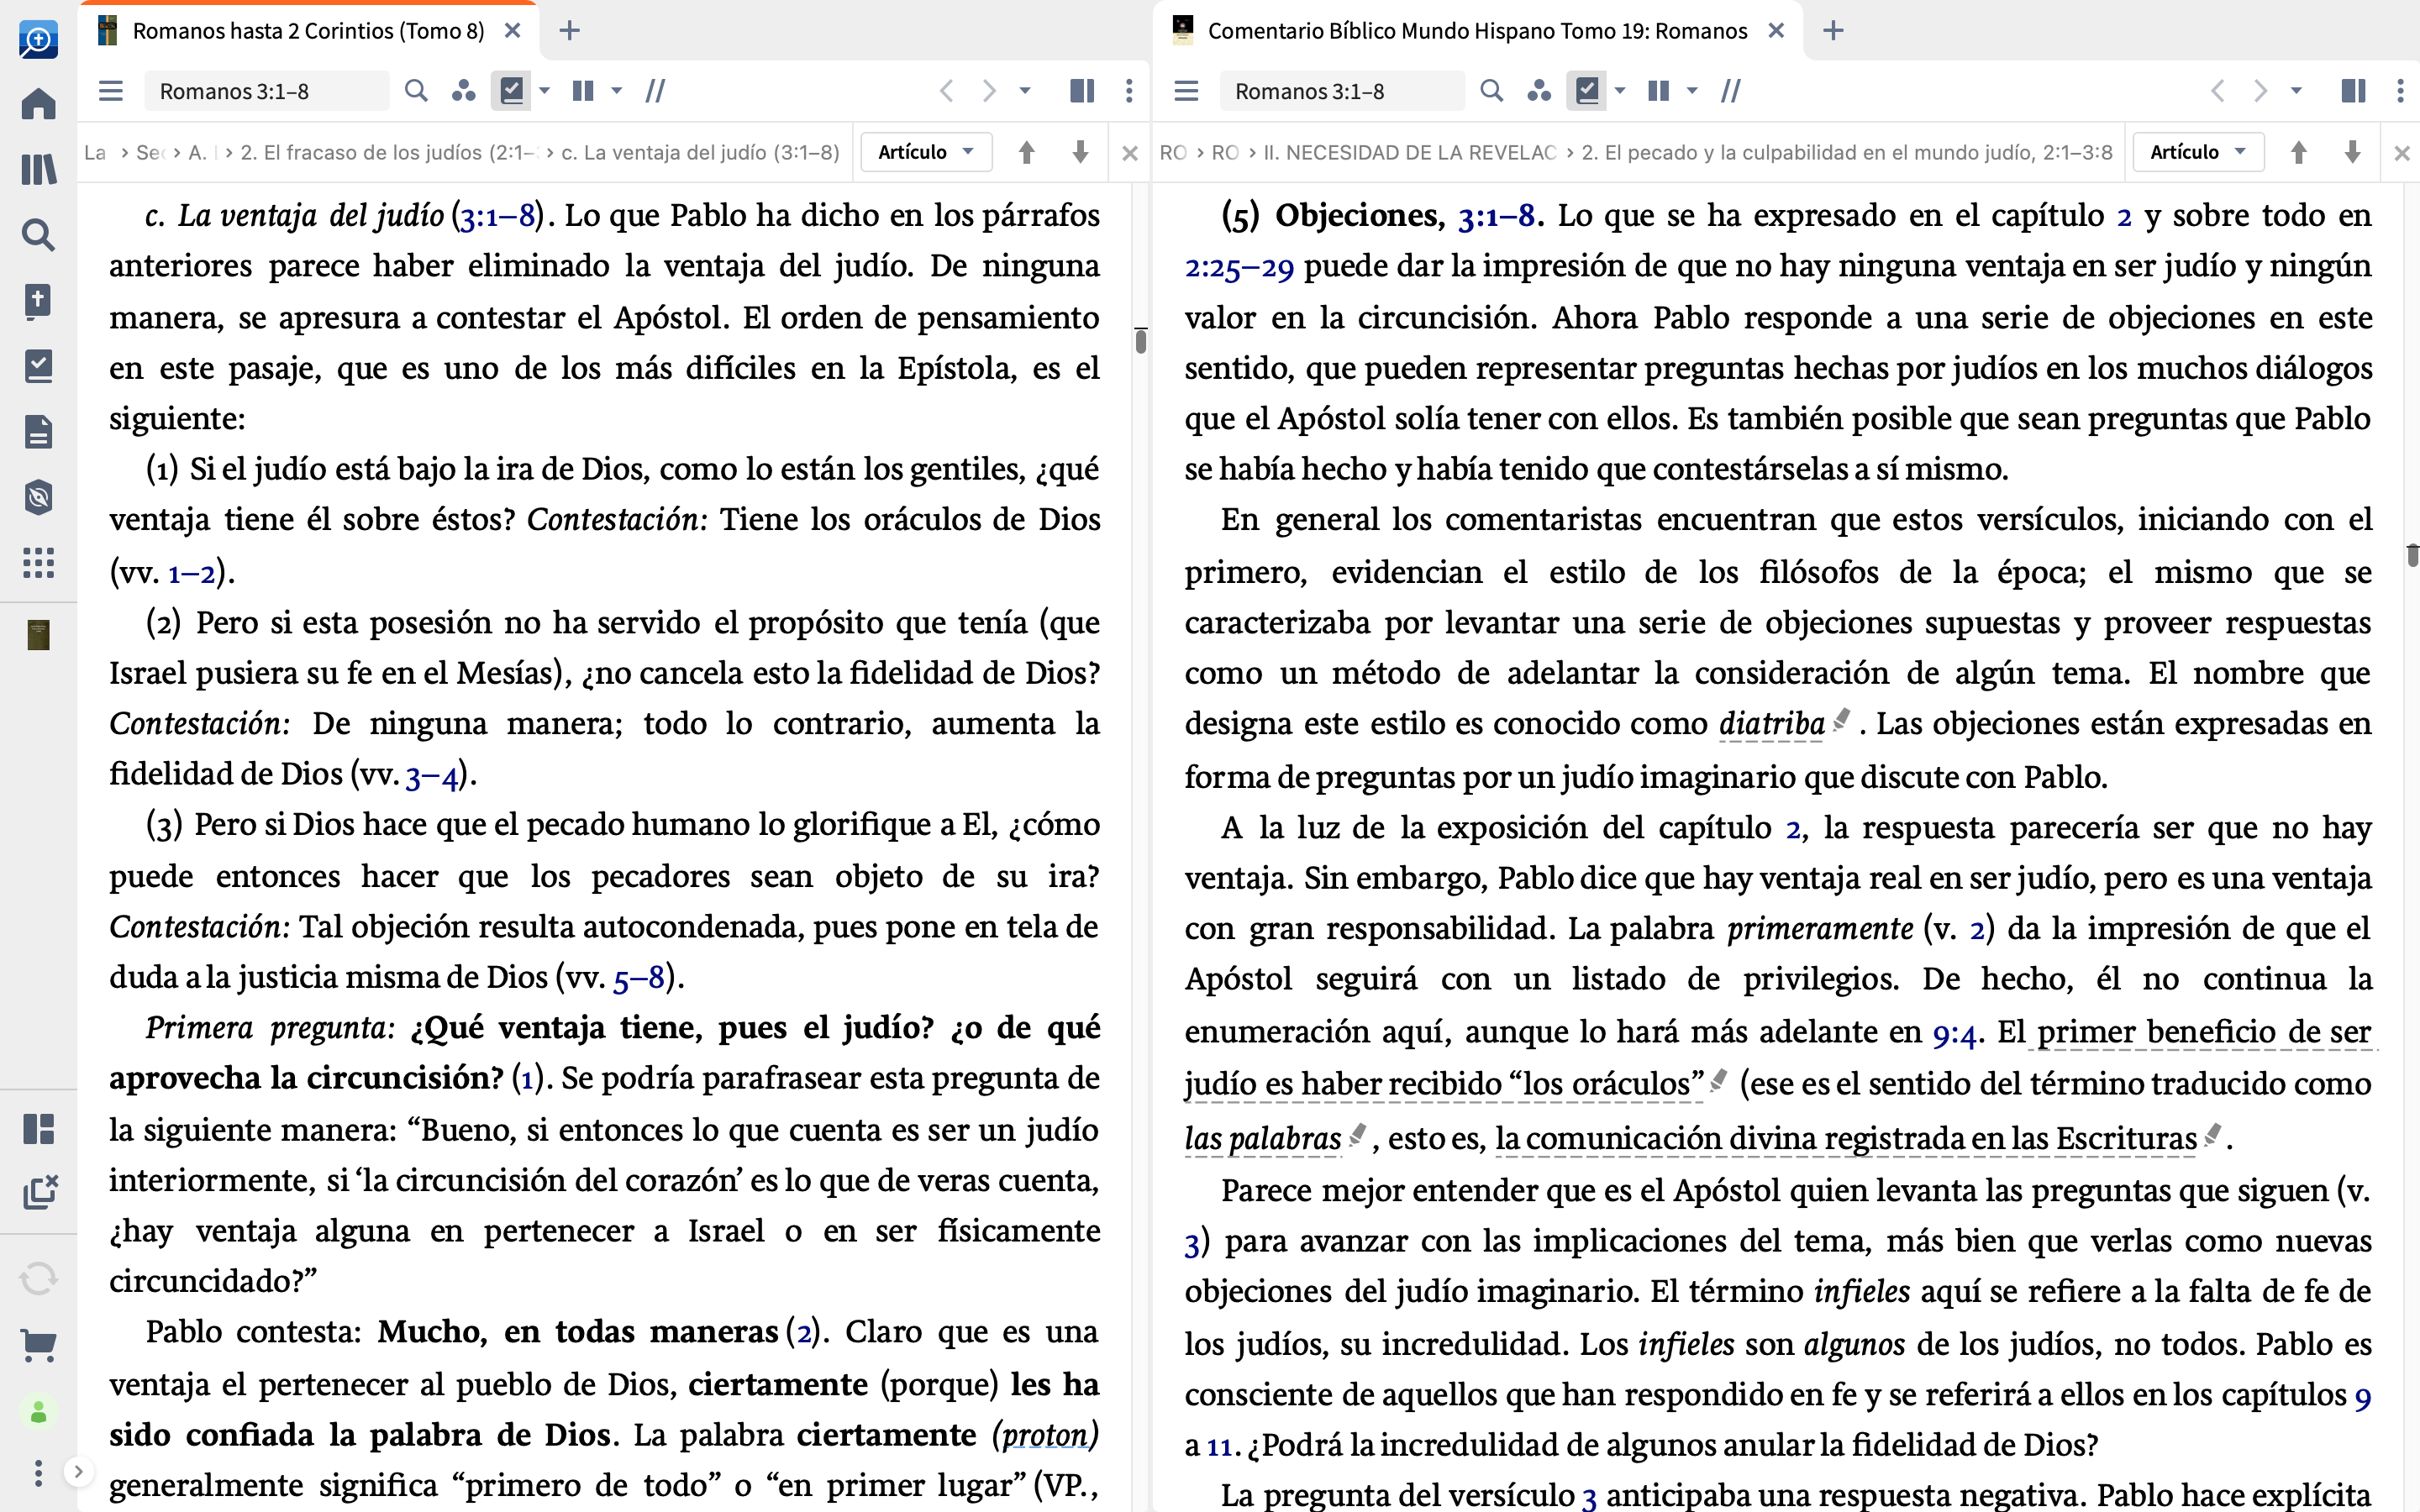Toggle multi-column view in left panel
This screenshot has width=2420, height=1512.
pyautogui.click(x=583, y=91)
